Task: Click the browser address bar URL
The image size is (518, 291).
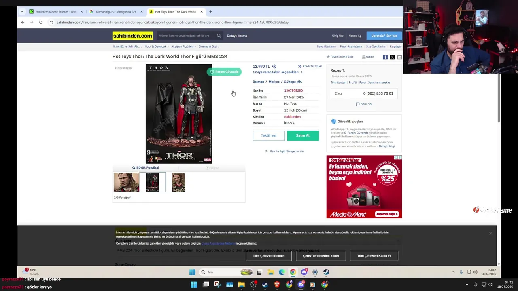Action: (172, 22)
